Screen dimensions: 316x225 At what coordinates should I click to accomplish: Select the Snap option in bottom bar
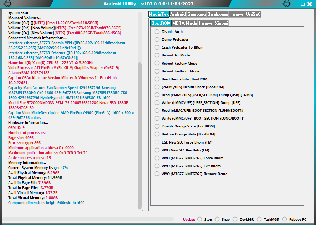(218, 219)
